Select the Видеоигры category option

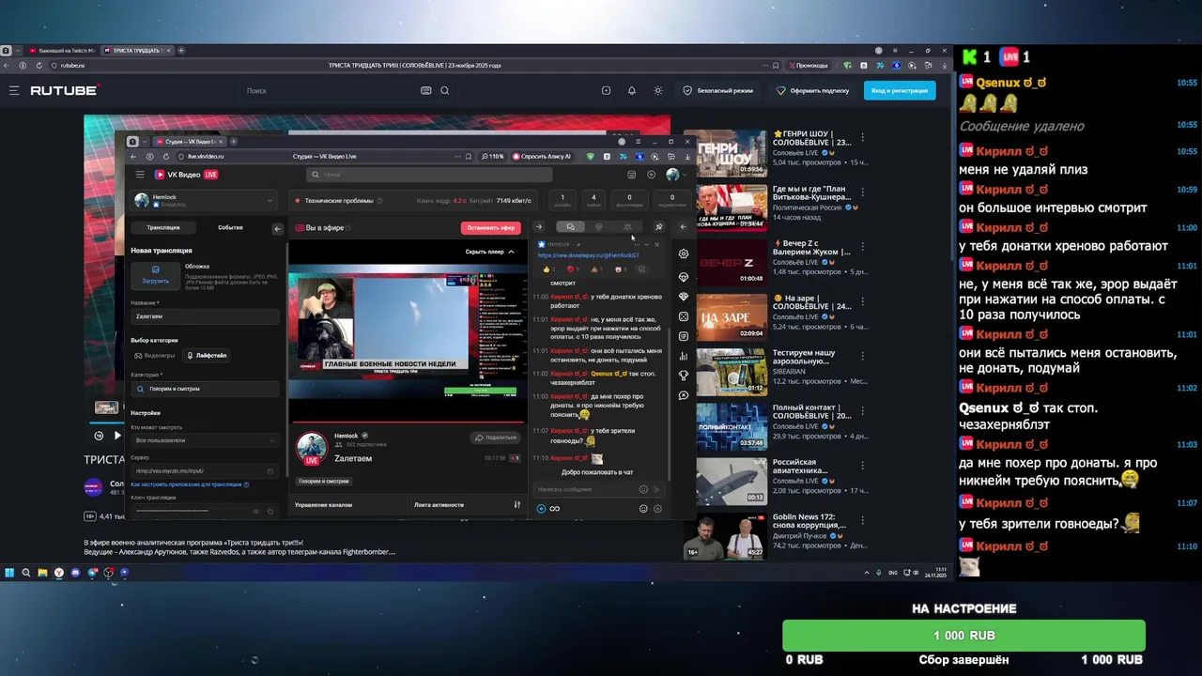point(155,356)
